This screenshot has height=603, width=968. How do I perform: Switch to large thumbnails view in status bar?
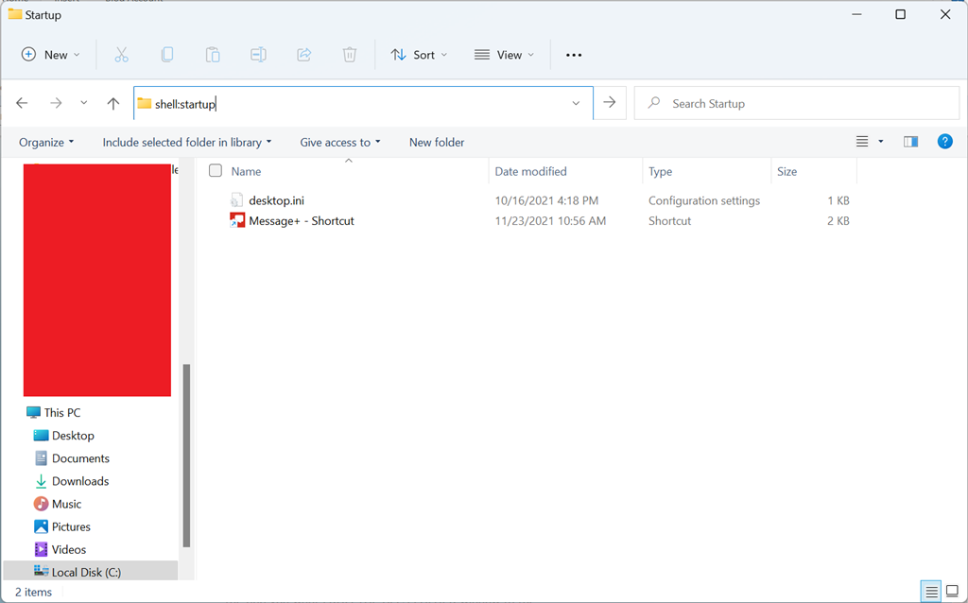point(952,592)
